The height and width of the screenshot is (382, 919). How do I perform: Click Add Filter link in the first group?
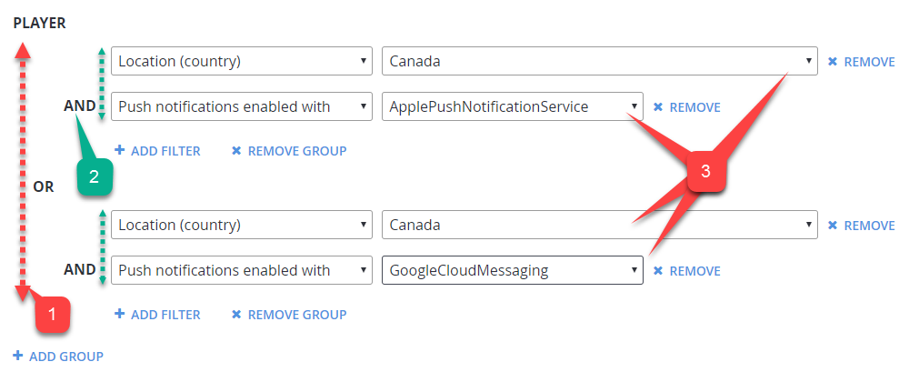(165, 151)
